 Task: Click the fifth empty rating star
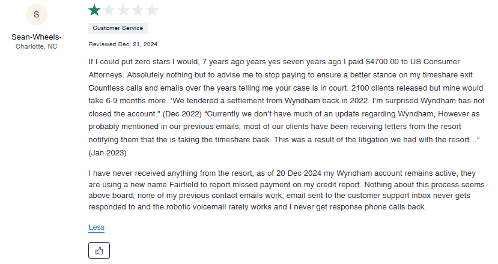click(152, 10)
